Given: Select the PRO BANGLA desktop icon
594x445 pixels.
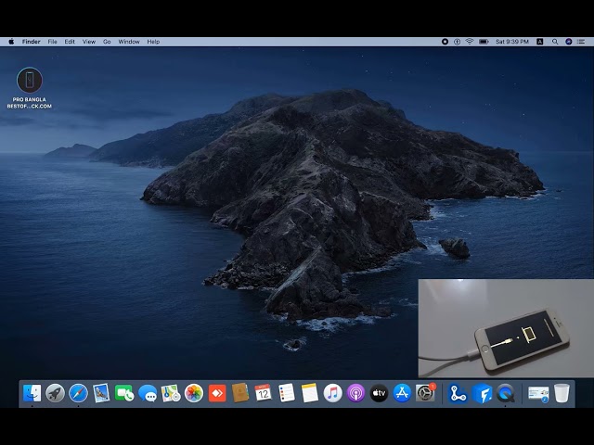Looking at the screenshot, I should pyautogui.click(x=29, y=88).
